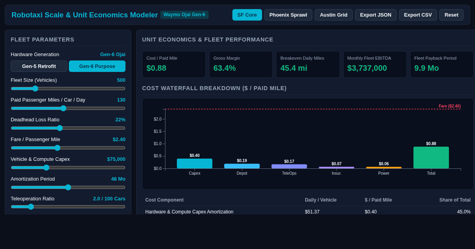Viewport: 475px width, 249px height.
Task: Click the Cost / Paid Mile card
Action: pyautogui.click(x=174, y=64)
